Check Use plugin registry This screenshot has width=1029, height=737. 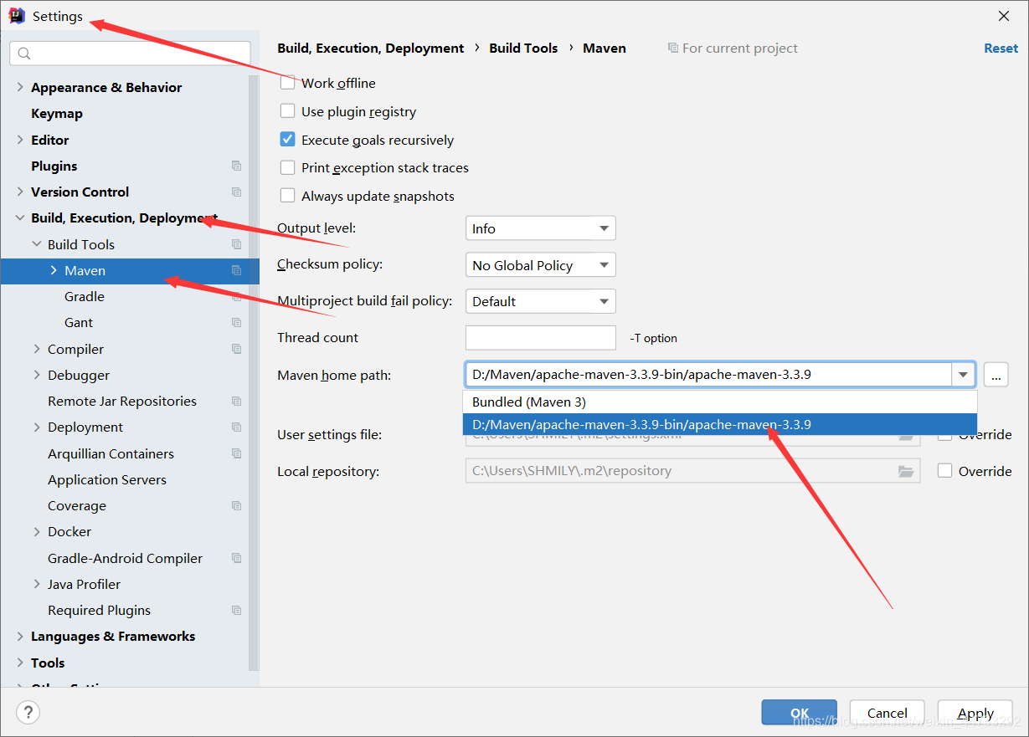click(x=287, y=111)
